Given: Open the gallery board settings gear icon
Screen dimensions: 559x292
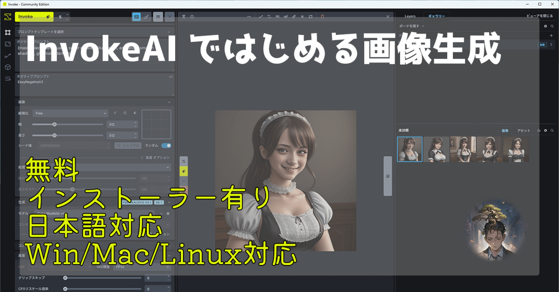Looking at the screenshot, I should (545, 26).
